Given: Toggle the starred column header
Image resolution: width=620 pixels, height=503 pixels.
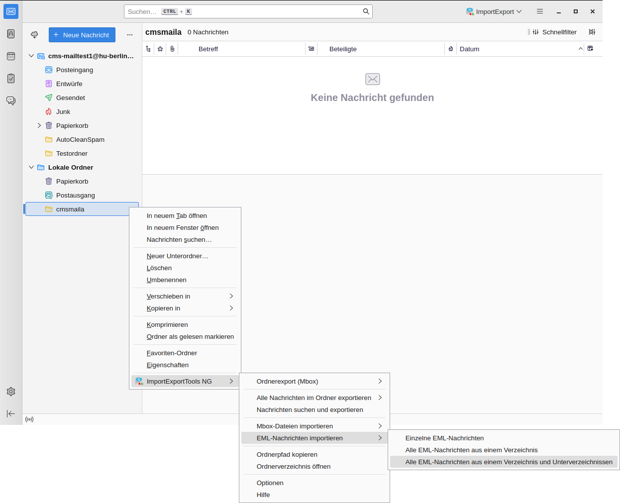Looking at the screenshot, I should 160,49.
